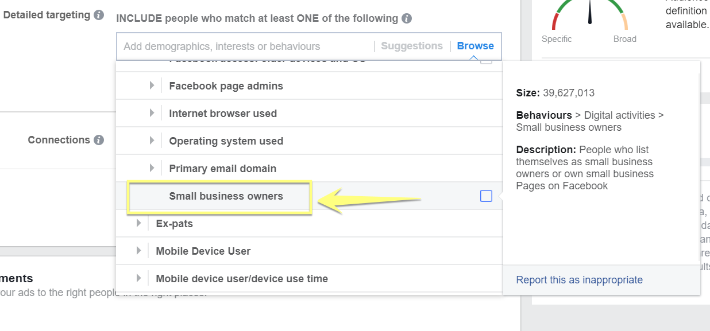This screenshot has height=331, width=710.
Task: Select the Operating system used row
Action: (x=309, y=141)
